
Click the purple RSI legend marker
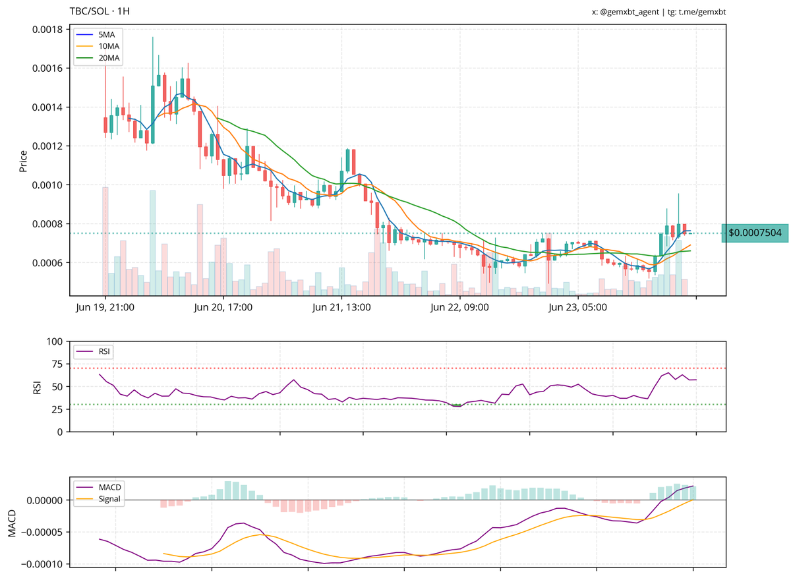point(86,351)
